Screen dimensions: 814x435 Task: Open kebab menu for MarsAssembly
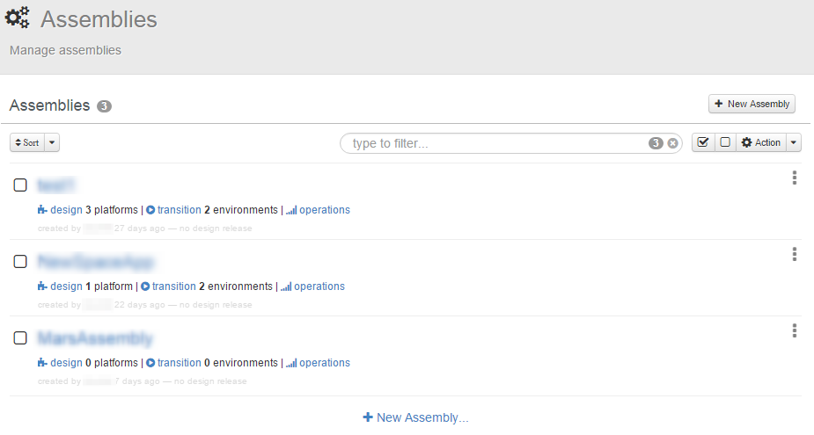point(794,330)
